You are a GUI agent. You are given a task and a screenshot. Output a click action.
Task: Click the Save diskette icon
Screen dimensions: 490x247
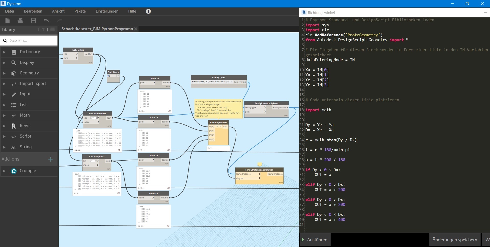coord(33,21)
